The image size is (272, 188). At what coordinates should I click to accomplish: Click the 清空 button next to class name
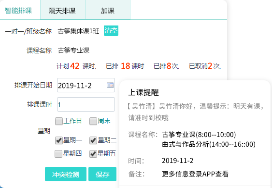point(111,31)
